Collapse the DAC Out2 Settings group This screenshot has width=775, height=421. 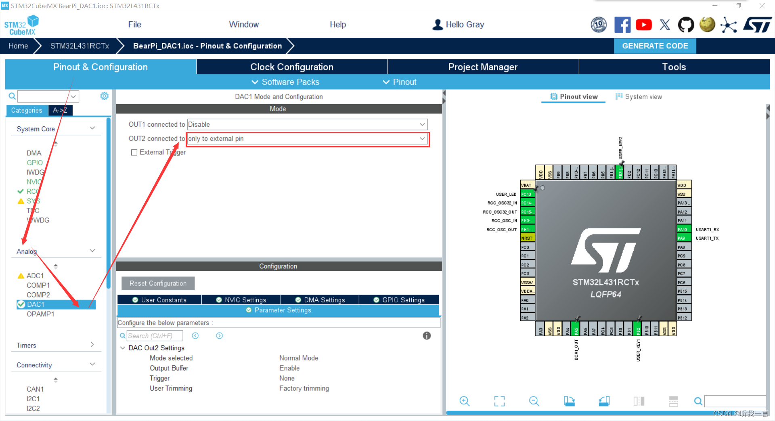click(123, 348)
